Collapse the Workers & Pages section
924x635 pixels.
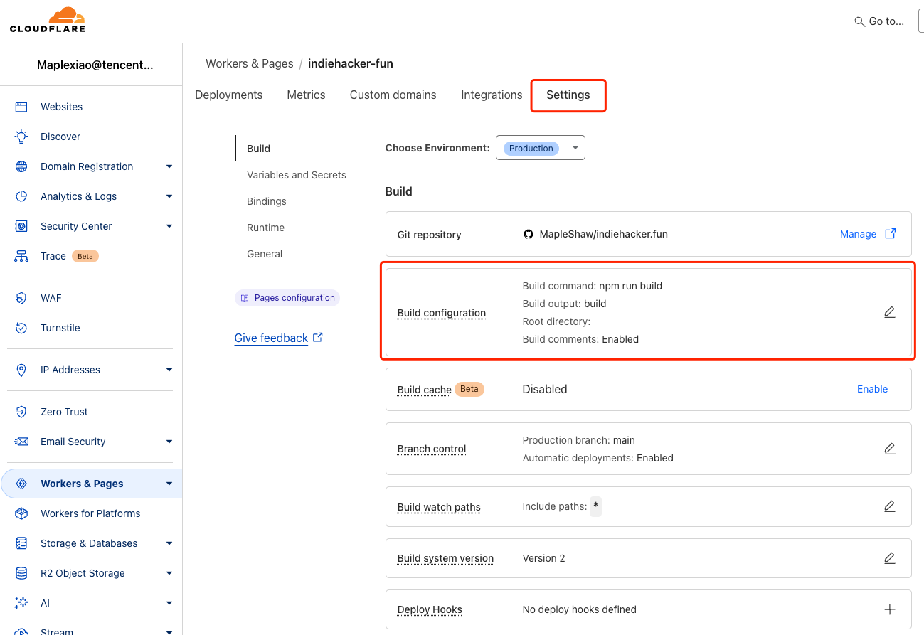click(x=169, y=483)
